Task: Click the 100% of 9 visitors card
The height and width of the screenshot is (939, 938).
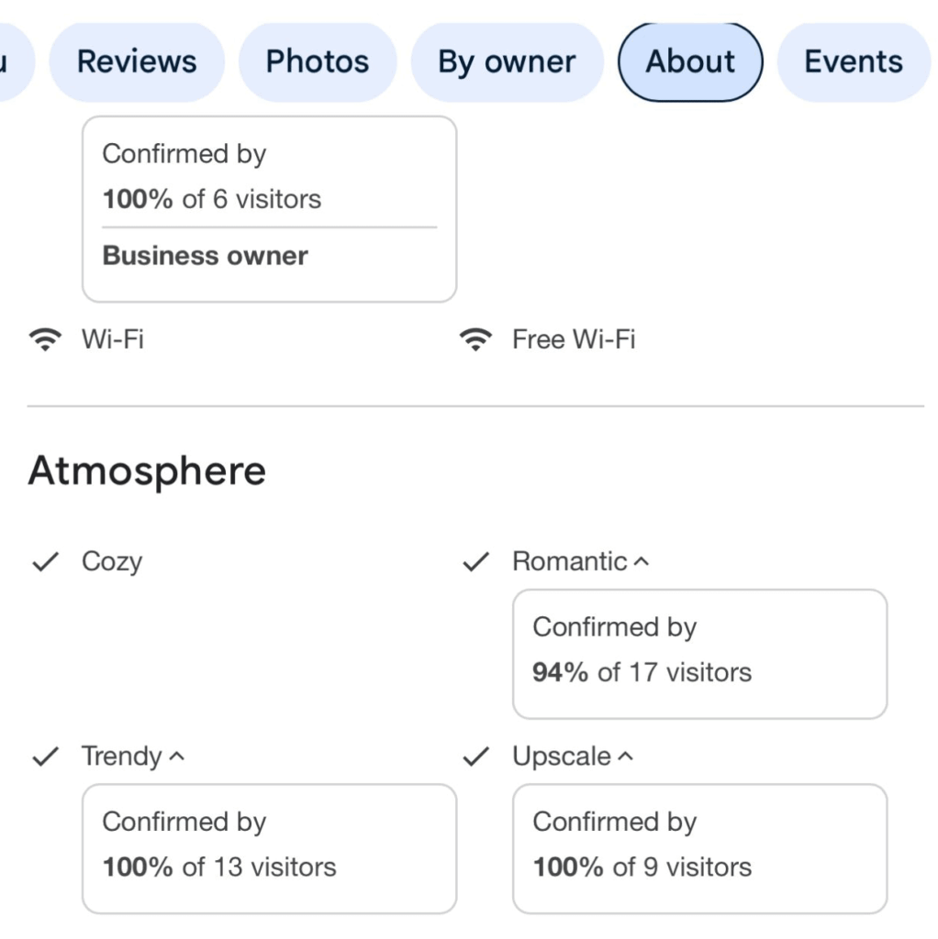Action: tap(699, 848)
